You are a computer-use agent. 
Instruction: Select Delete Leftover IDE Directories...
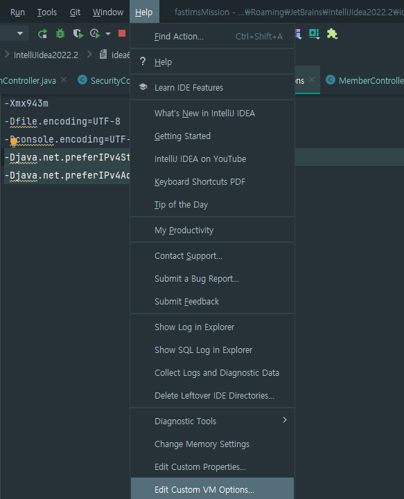coord(212,396)
